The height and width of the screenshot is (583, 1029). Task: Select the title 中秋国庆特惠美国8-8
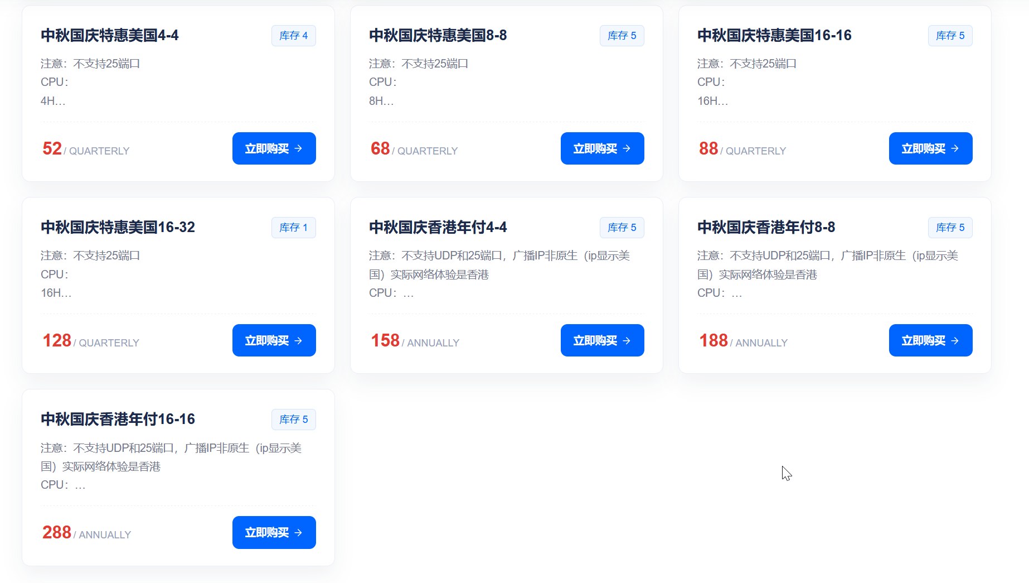438,35
